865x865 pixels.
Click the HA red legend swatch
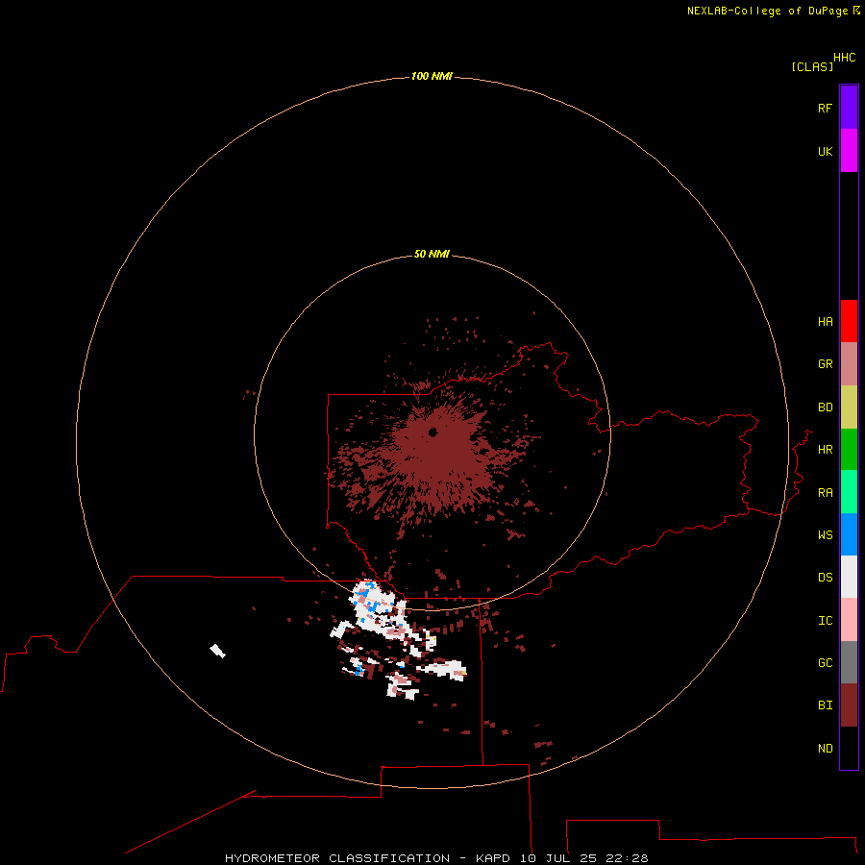[849, 321]
